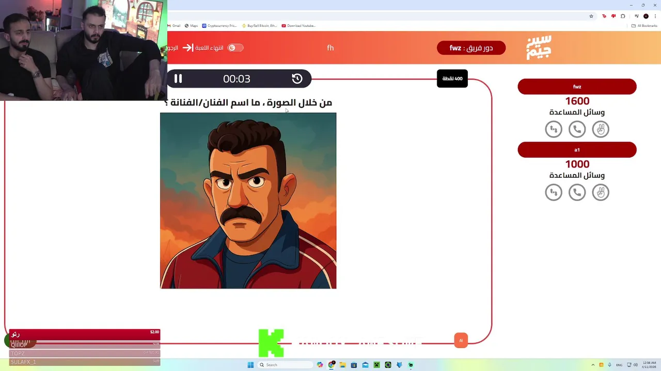Reset the timer with the restart icon
Screen dimensions: 661x371
click(x=297, y=78)
